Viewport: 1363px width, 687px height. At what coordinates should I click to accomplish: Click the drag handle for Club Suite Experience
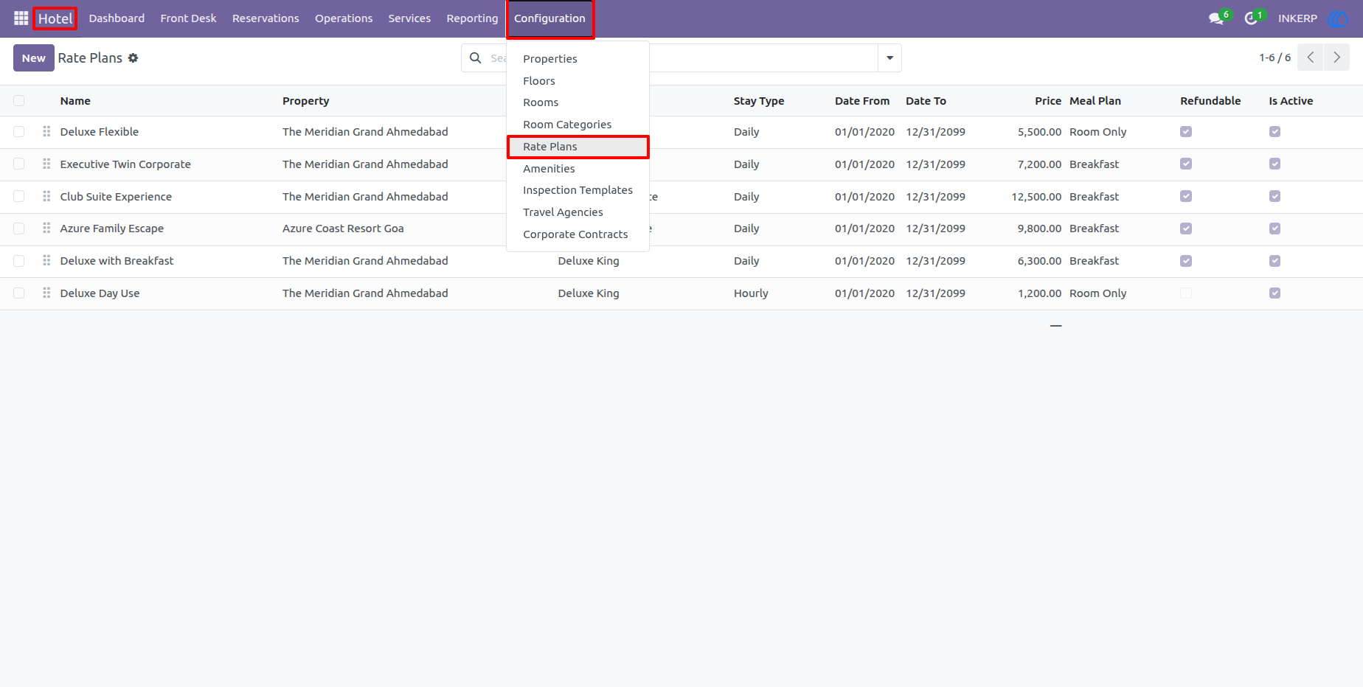[46, 196]
